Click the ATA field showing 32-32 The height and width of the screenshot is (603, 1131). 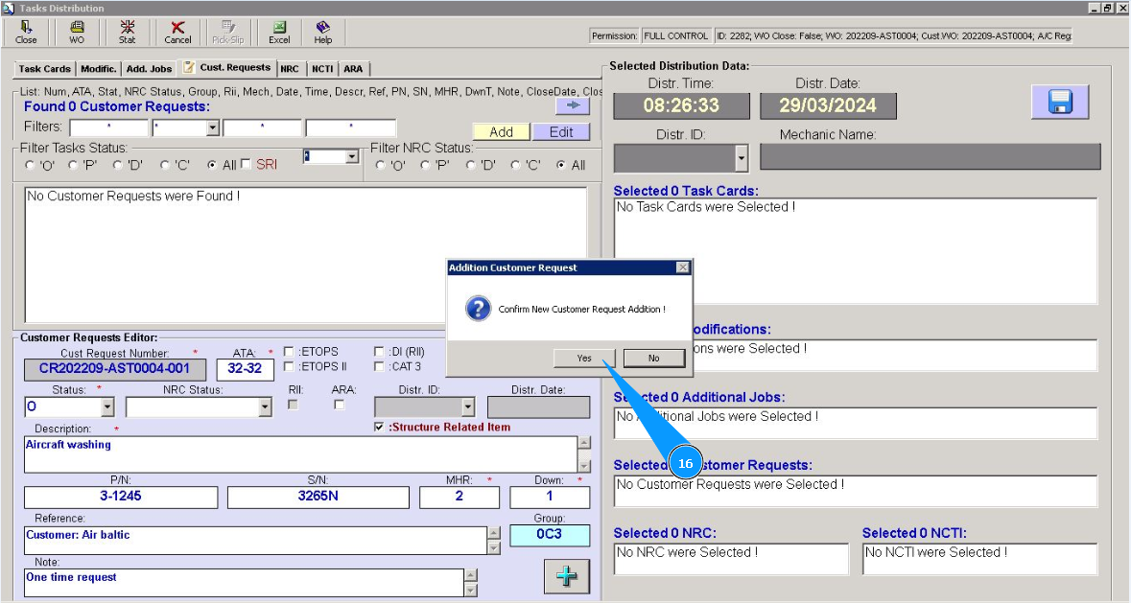(x=246, y=369)
